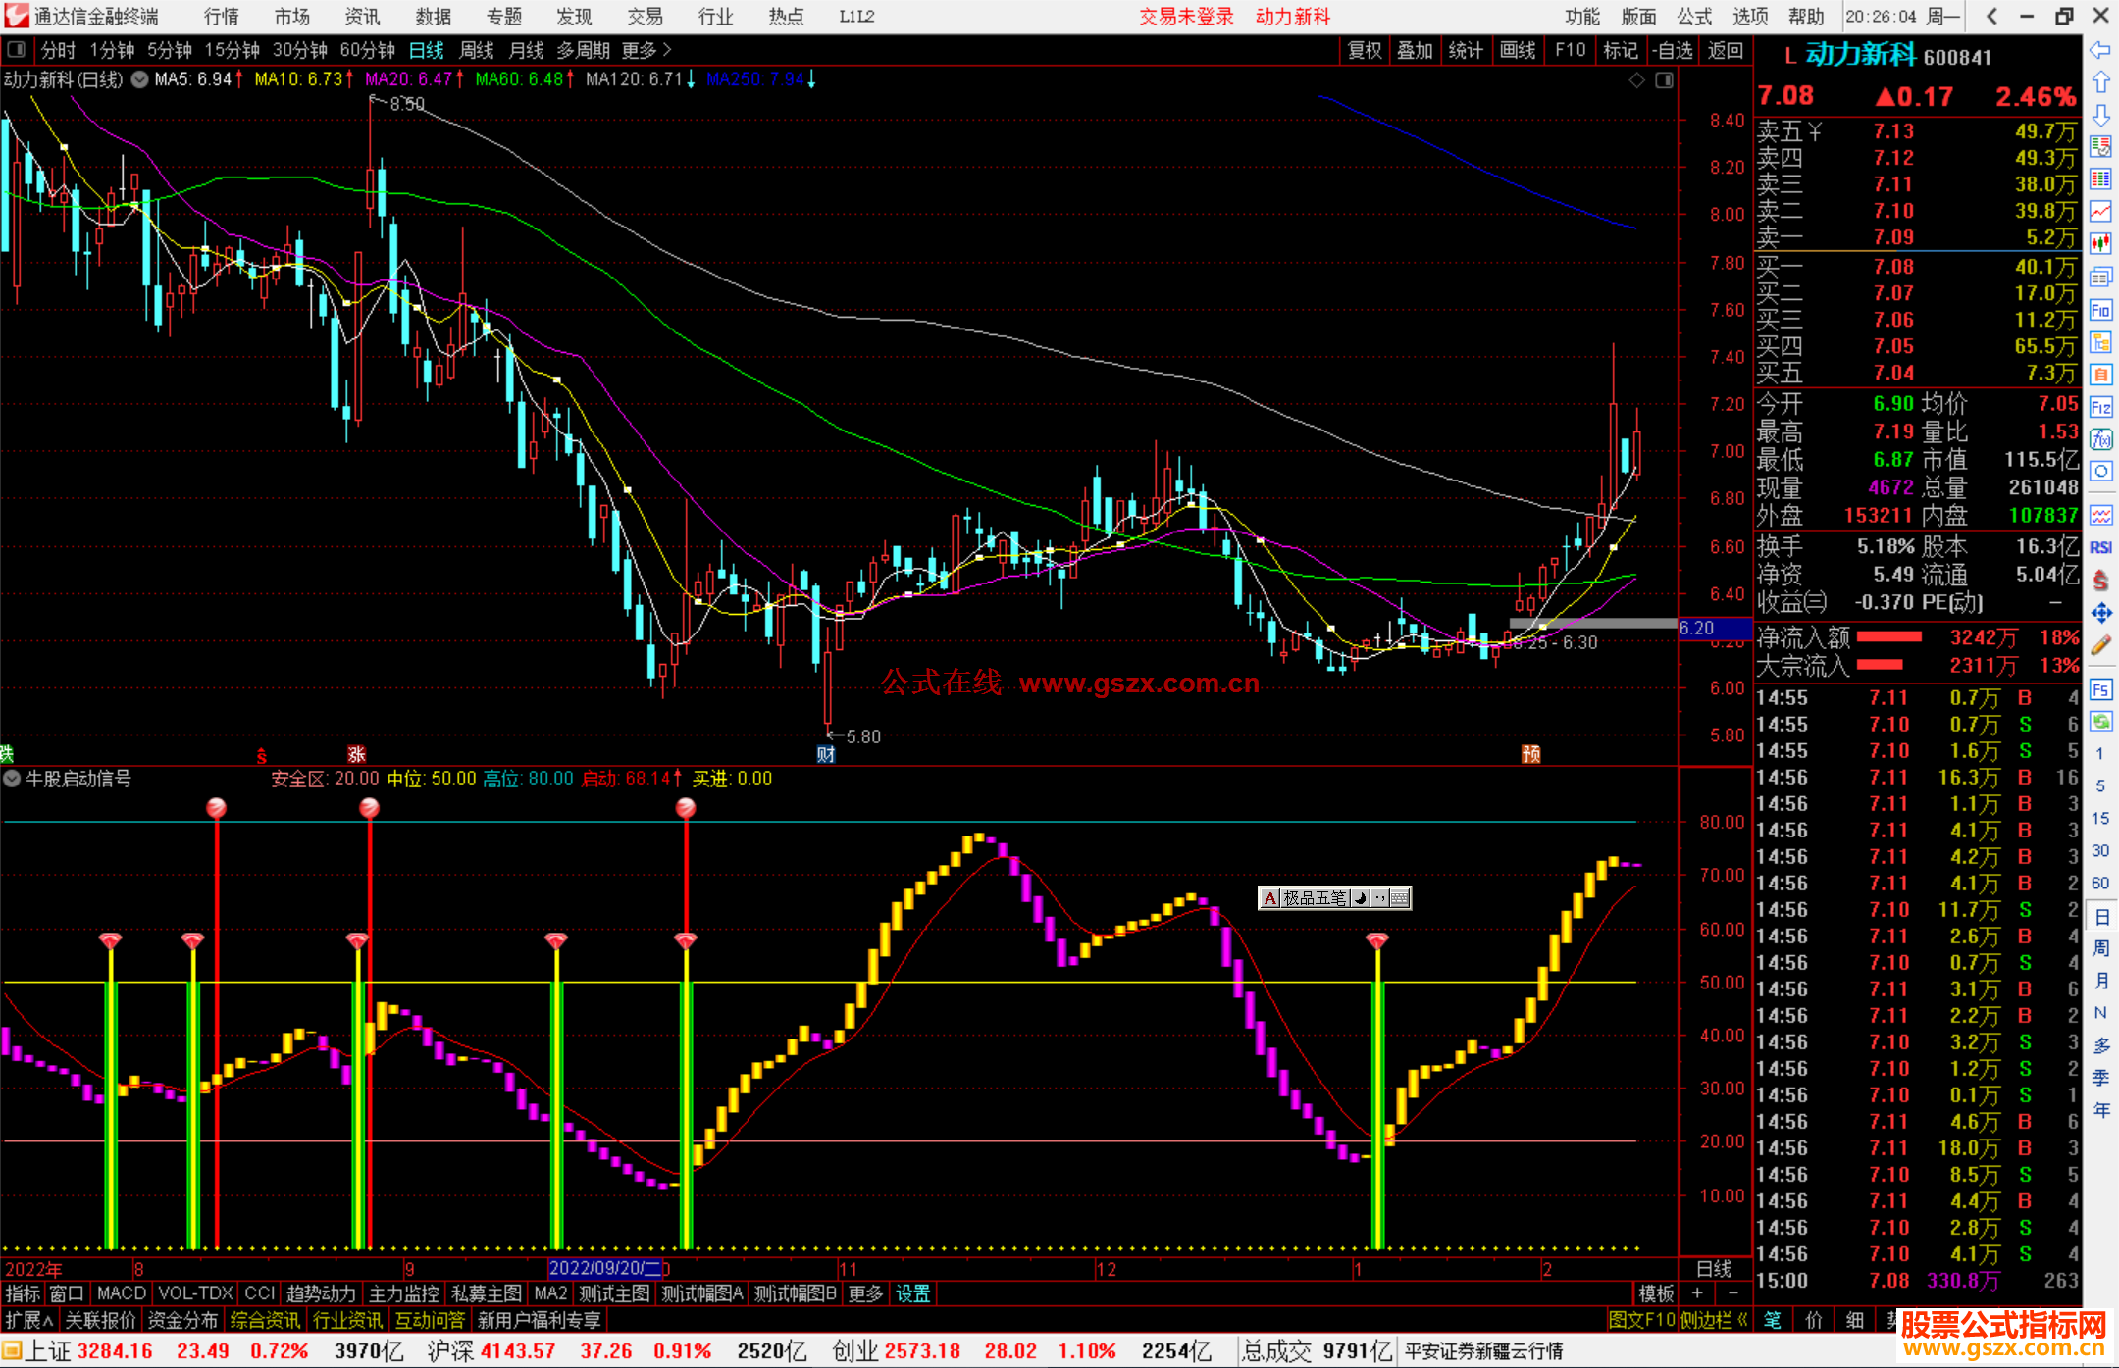
Task: Click the four-way move arrows icon
Action: point(2100,613)
